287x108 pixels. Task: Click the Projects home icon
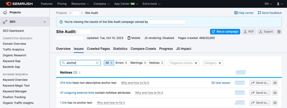[5, 12]
